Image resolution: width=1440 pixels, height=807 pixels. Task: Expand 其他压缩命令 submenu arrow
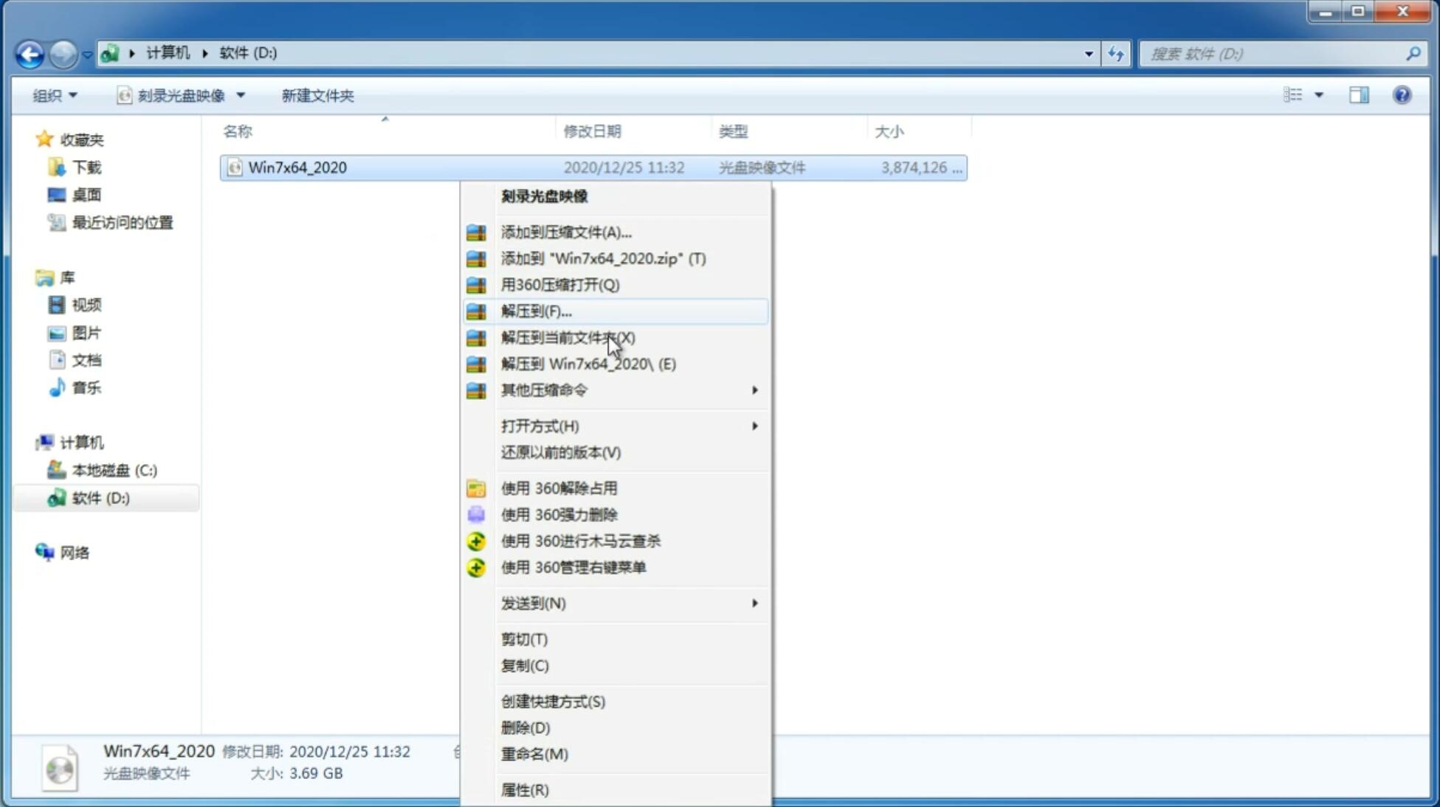point(756,389)
